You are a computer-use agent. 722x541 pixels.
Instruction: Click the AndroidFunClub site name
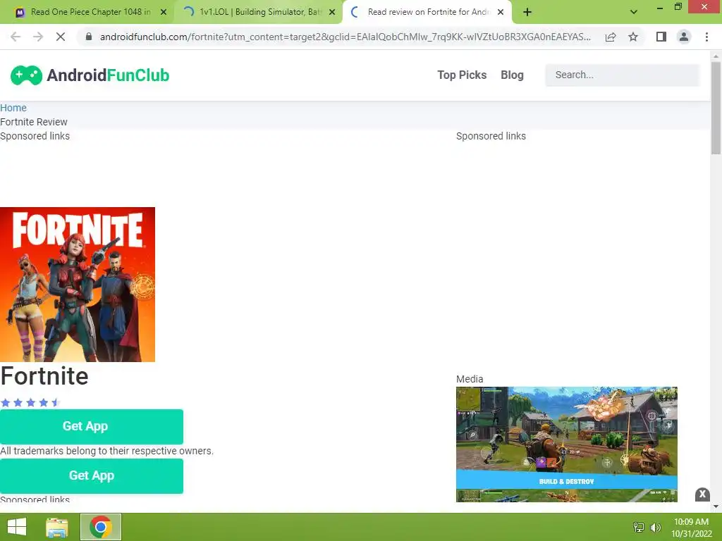coord(108,75)
